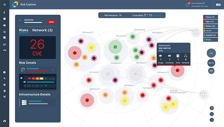The width and height of the screenshot is (224, 127).
Task: Zoom in with the plus button
Action: click(212, 114)
